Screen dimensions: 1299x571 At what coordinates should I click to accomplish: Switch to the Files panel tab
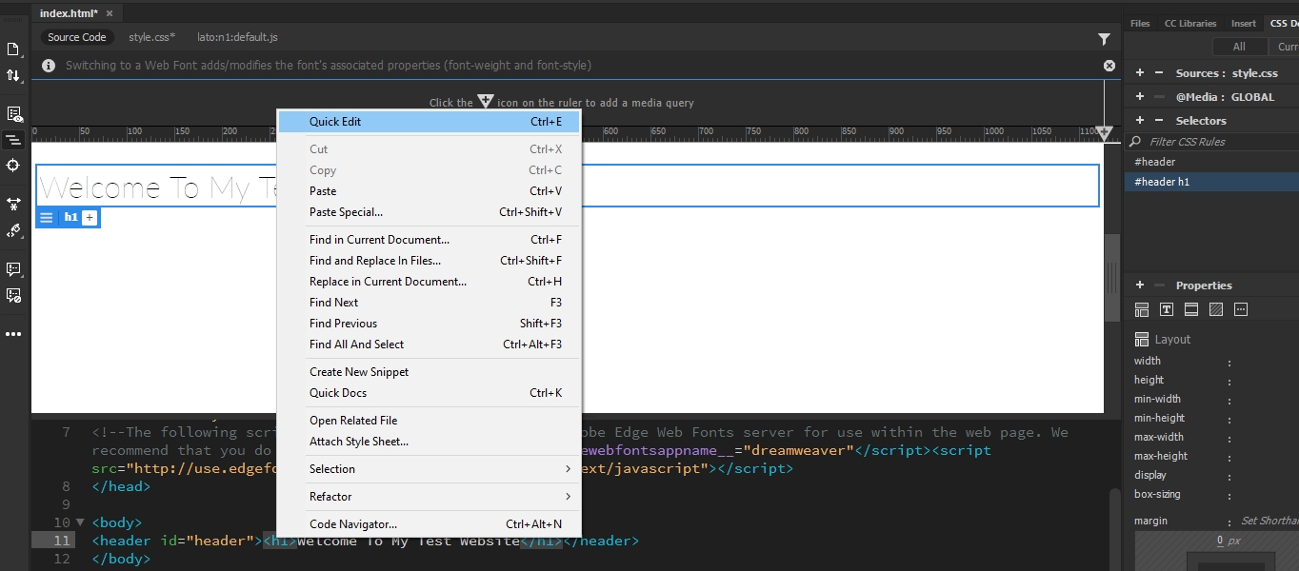pyautogui.click(x=1140, y=23)
